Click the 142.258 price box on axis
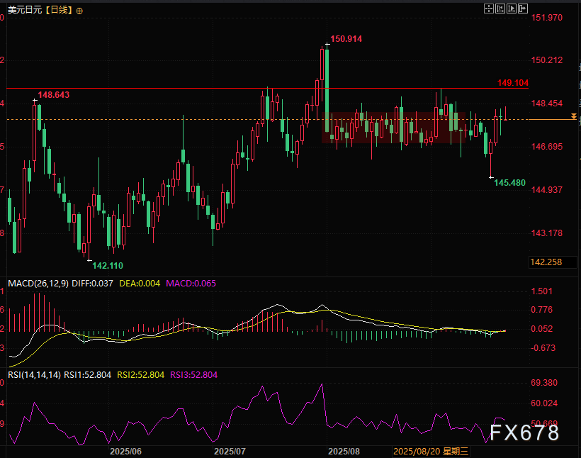This screenshot has width=581, height=458. tap(546, 262)
